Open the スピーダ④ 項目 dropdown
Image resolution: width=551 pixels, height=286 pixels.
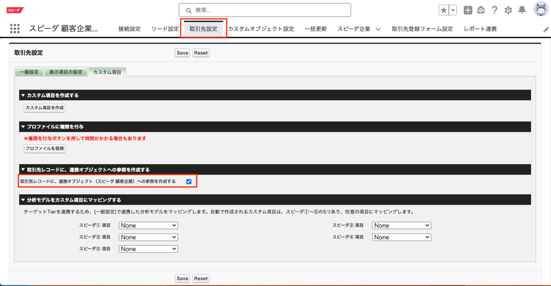(402, 237)
